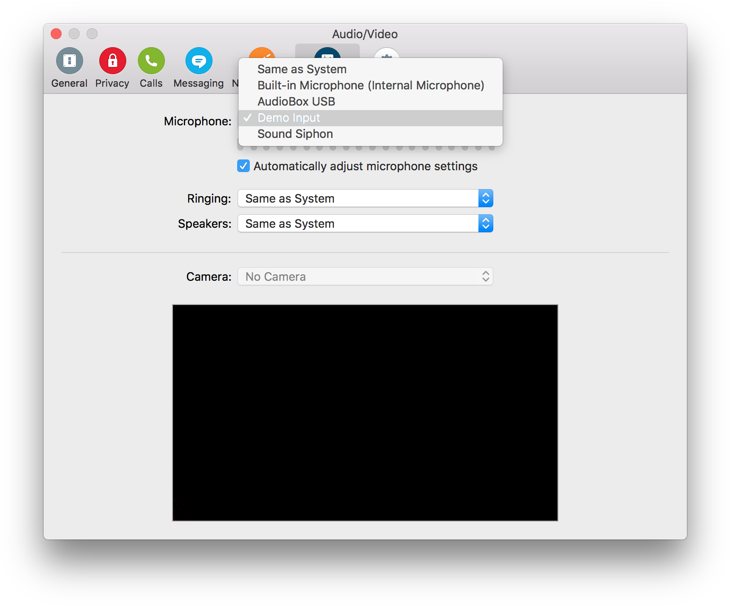Click the gray minimize window button
This screenshot has height=606, width=730.
tap(74, 34)
